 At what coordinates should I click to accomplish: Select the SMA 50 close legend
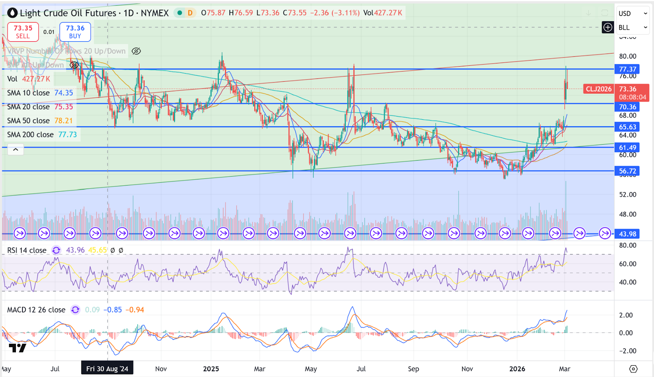click(28, 121)
